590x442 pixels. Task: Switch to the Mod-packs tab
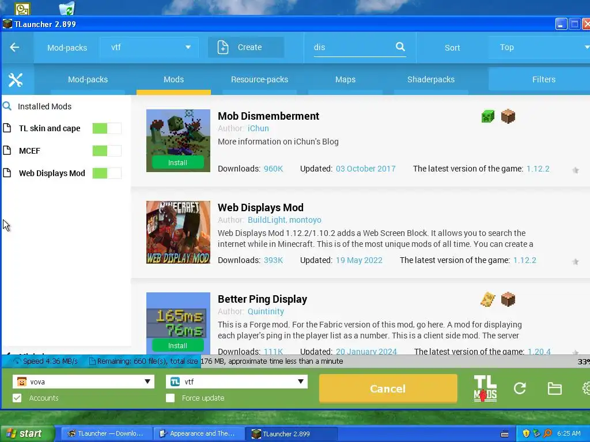[88, 79]
